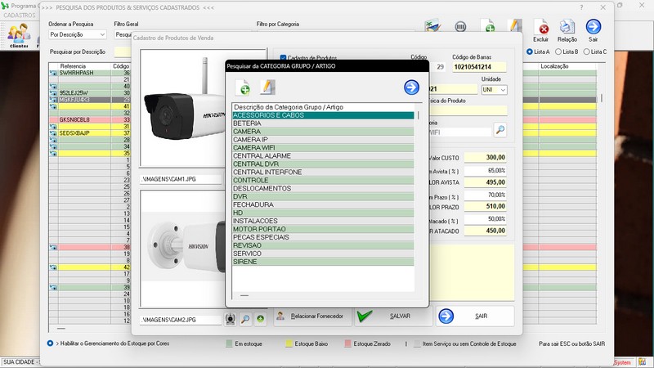Open the Clientes icon in toolbar
Image resolution: width=654 pixels, height=368 pixels.
[x=19, y=35]
